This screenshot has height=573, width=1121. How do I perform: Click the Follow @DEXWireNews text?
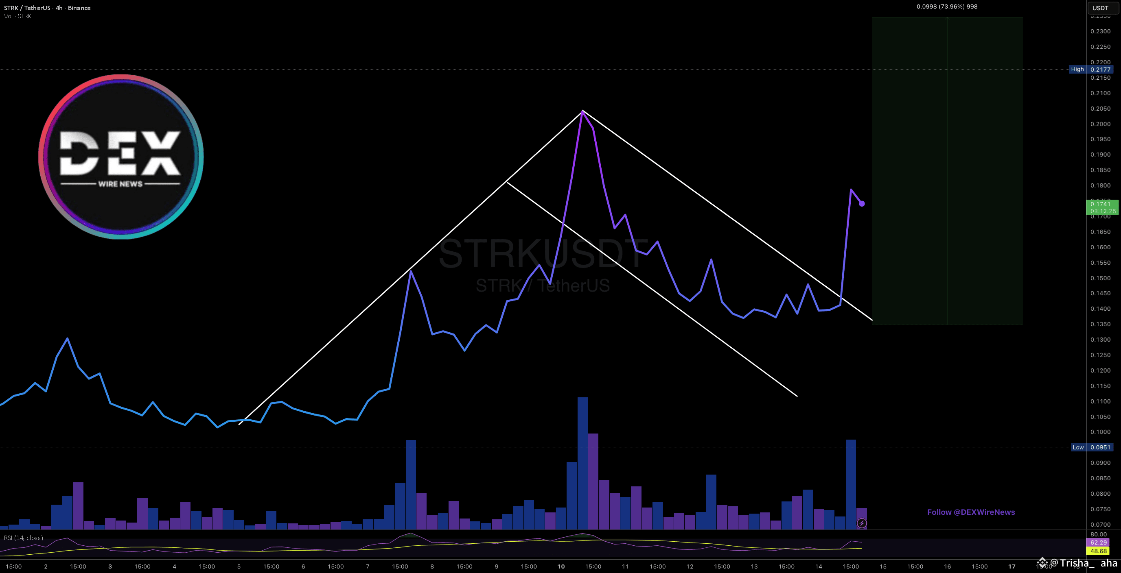click(x=971, y=512)
